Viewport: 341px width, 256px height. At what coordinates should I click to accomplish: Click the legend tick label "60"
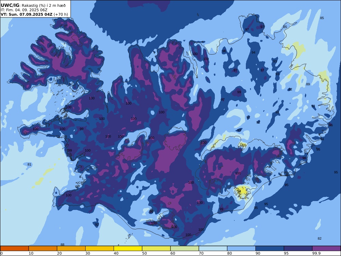pos(173,253)
